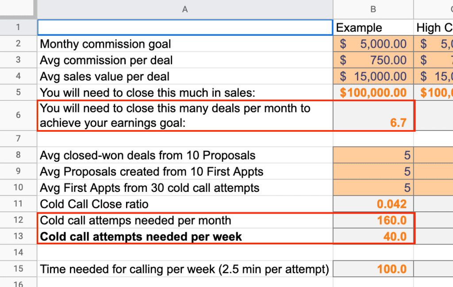Select the Example header cell
The image size is (453, 287).
(x=373, y=27)
